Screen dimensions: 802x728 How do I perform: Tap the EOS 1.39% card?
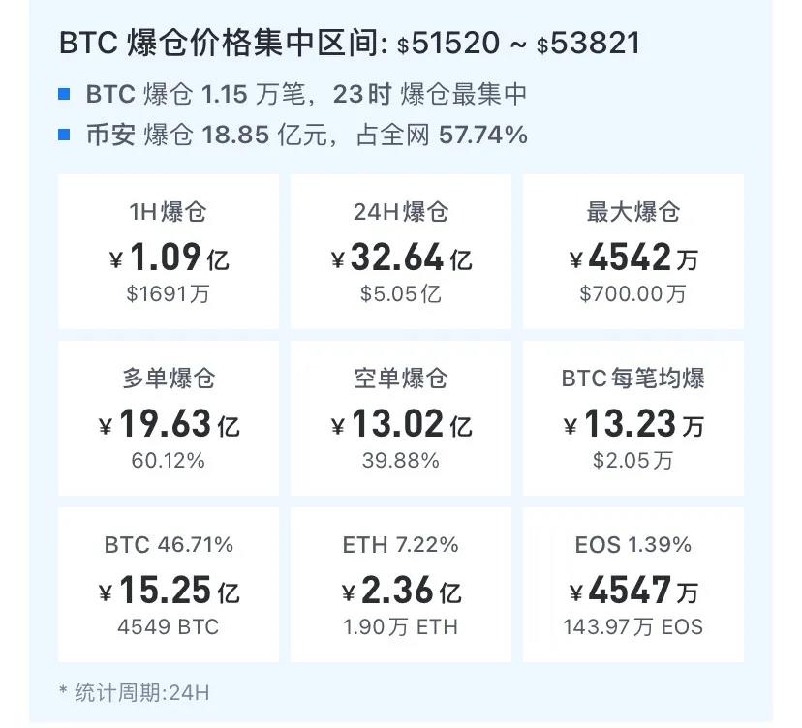tap(633, 585)
